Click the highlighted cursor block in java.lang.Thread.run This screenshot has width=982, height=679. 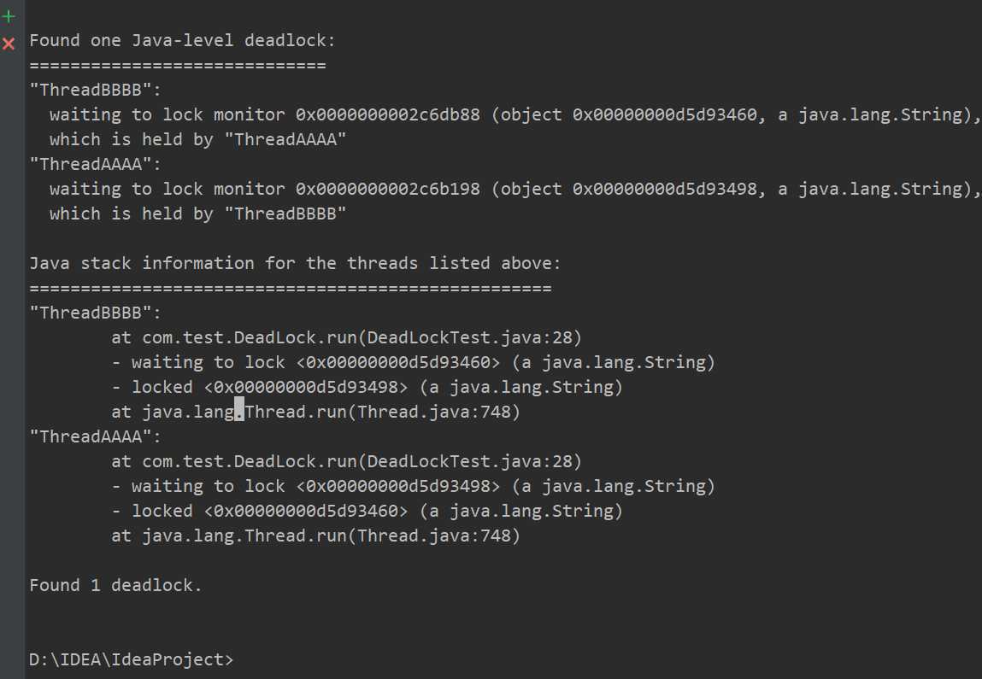(x=239, y=411)
